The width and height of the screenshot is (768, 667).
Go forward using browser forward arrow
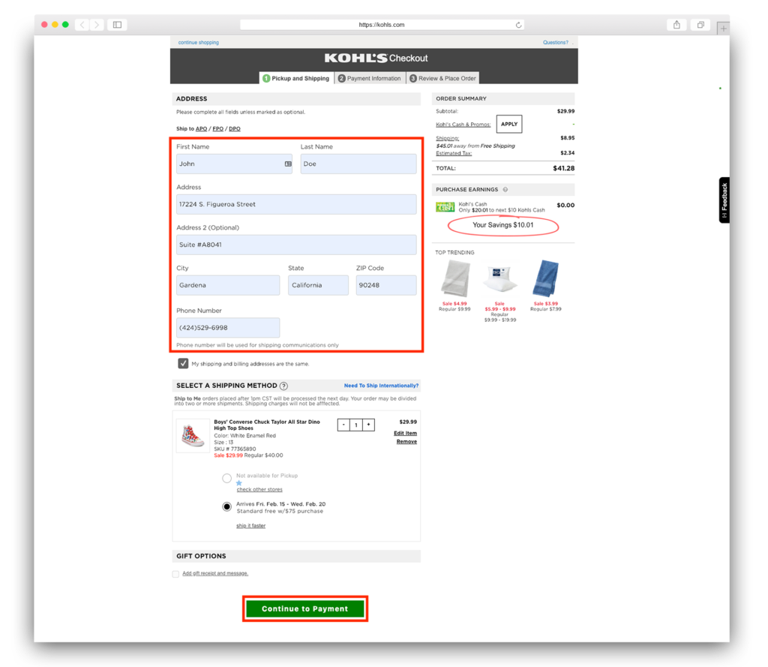(97, 25)
